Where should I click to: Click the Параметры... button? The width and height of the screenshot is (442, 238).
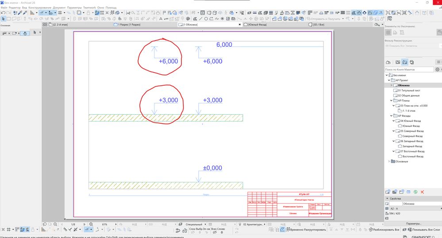[414, 223]
